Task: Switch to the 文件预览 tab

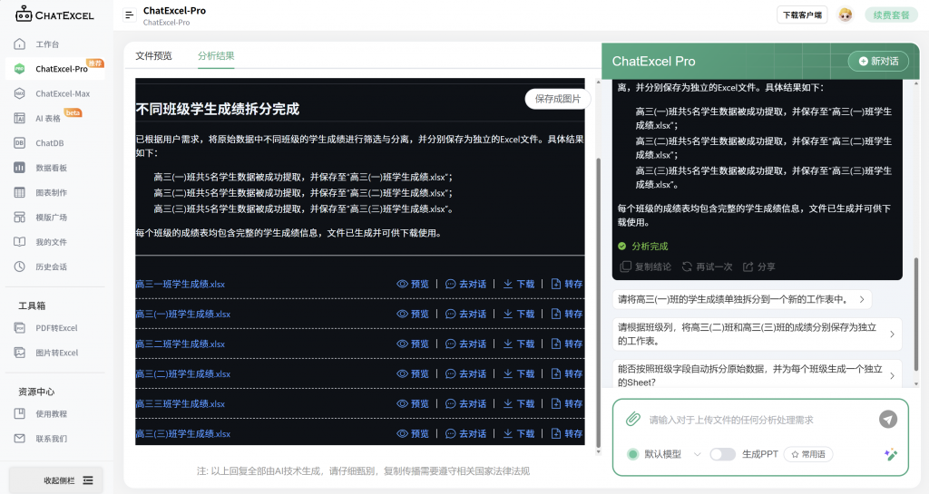Action: pyautogui.click(x=153, y=55)
